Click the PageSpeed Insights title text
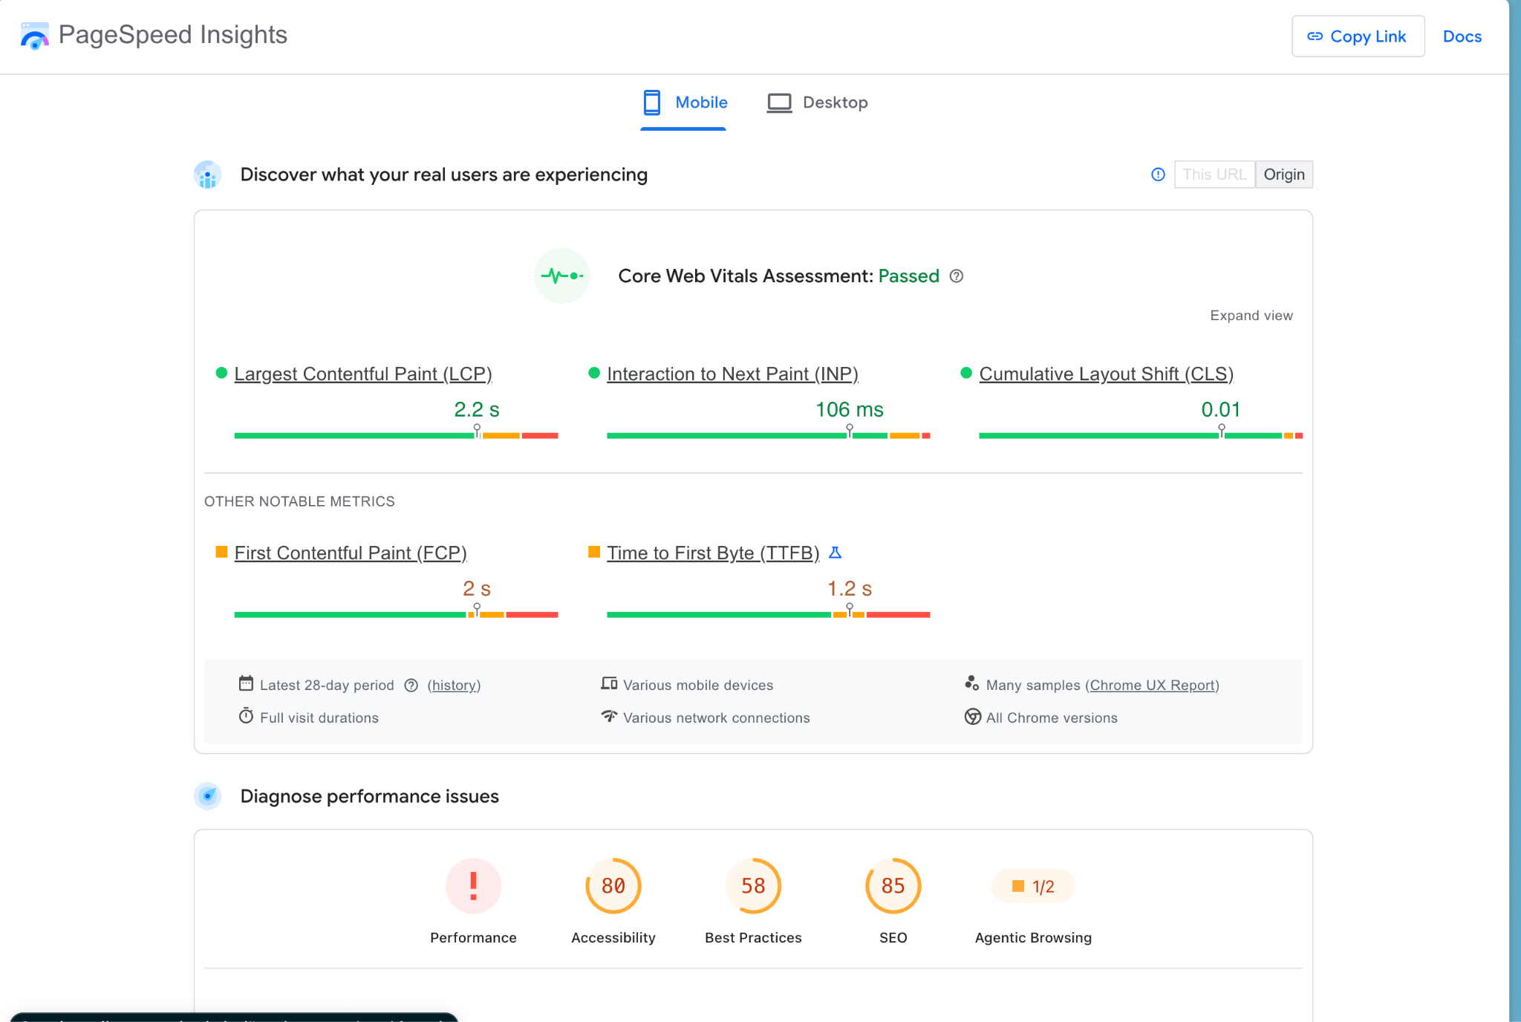Viewport: 1521px width, 1022px height. click(172, 35)
